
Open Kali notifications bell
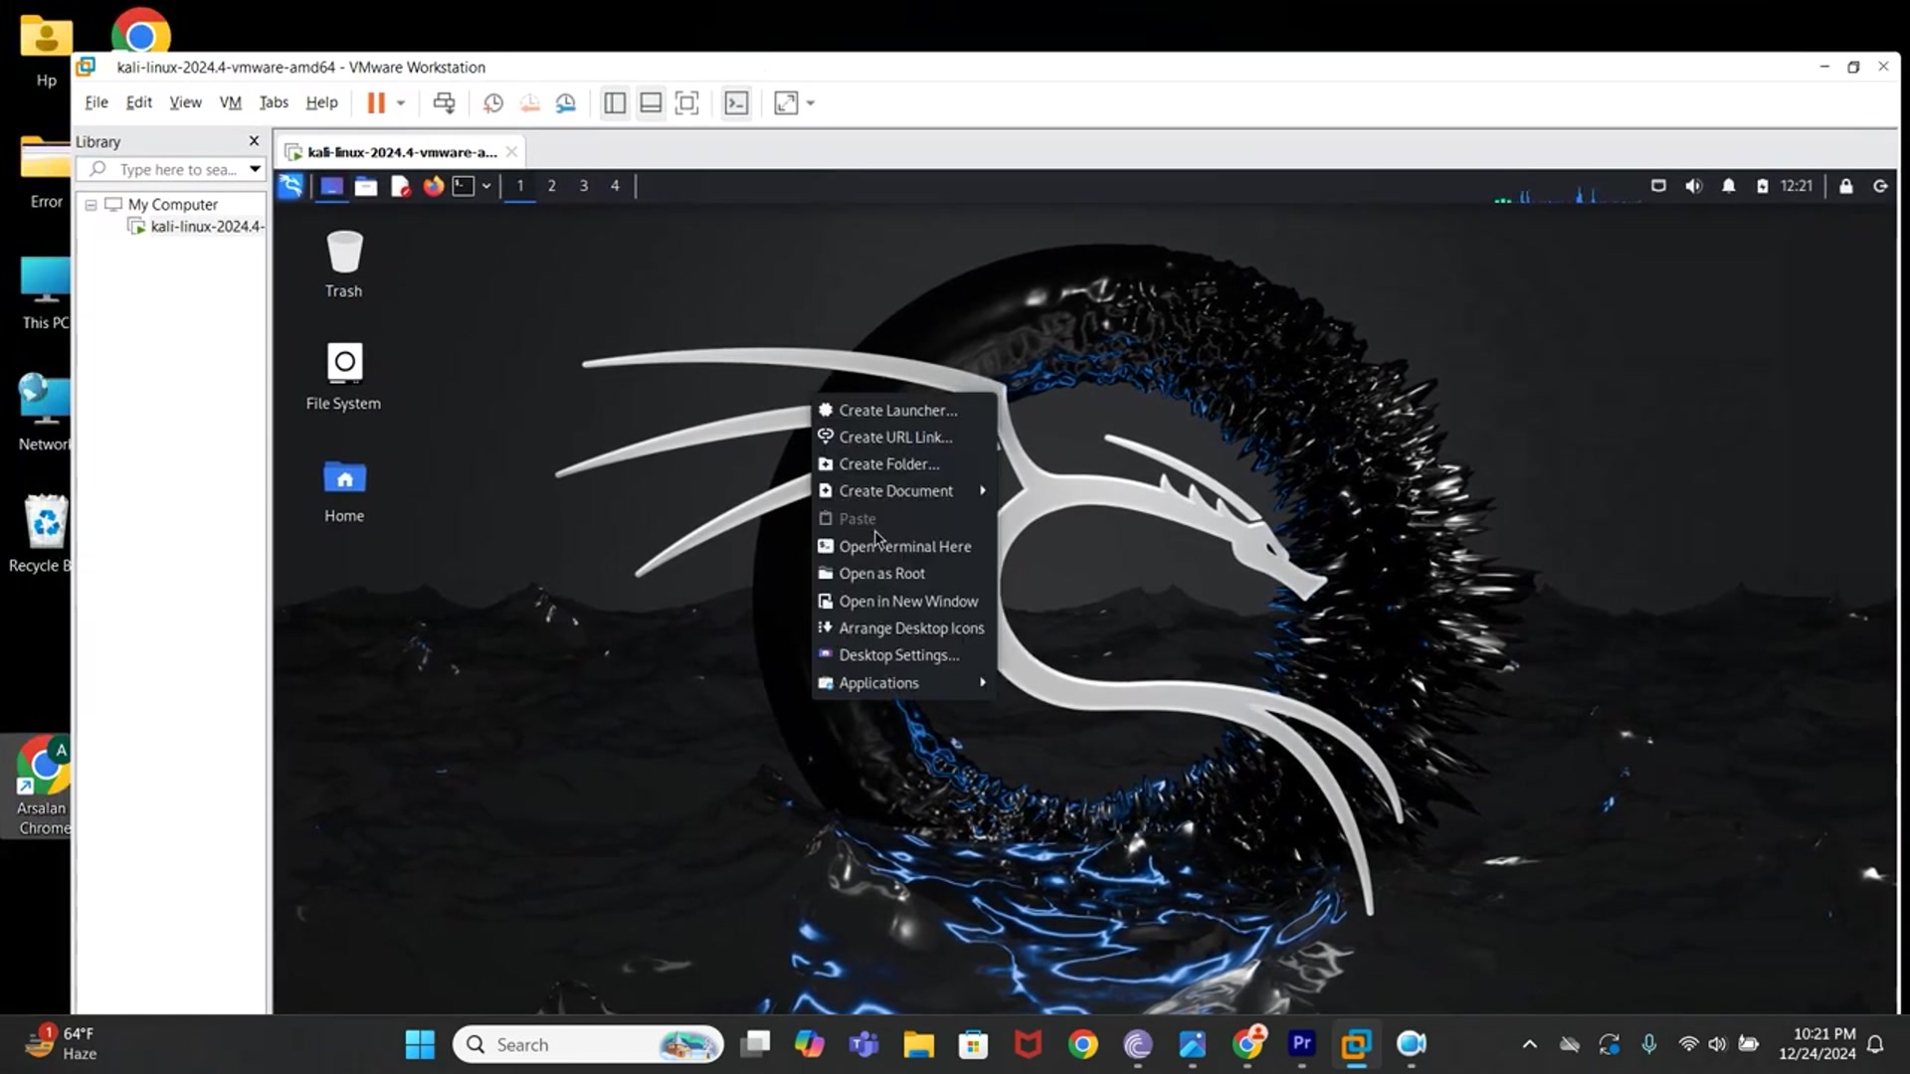(1729, 186)
